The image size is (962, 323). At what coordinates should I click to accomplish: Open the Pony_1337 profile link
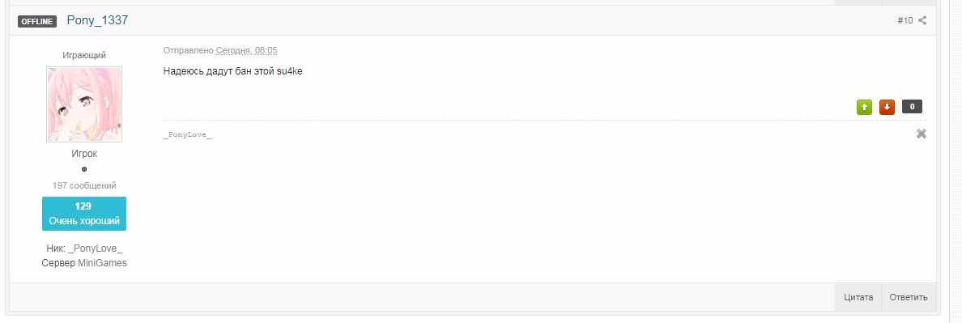(97, 20)
